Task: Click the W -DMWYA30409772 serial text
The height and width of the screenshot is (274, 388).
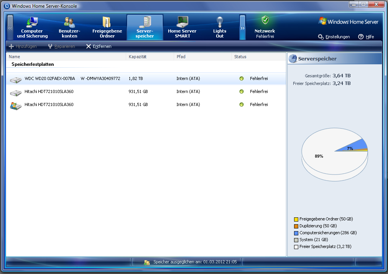Action: 100,78
